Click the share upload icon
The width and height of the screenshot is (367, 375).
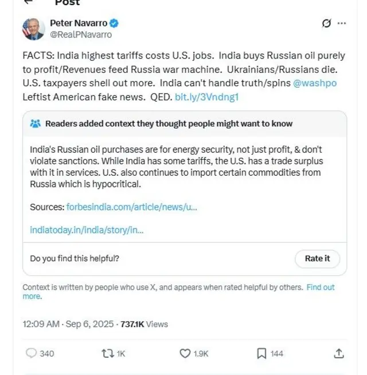pos(339,353)
